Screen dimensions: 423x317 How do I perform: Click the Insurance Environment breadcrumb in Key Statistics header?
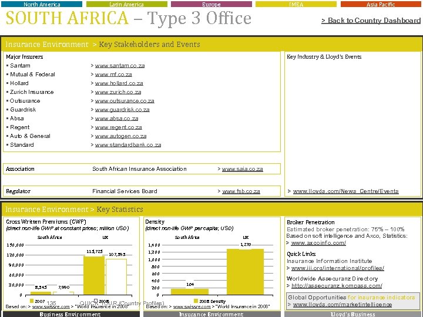coord(47,210)
